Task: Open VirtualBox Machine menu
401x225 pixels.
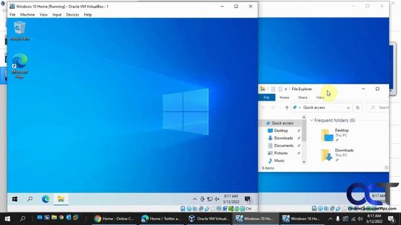Action: (x=28, y=15)
